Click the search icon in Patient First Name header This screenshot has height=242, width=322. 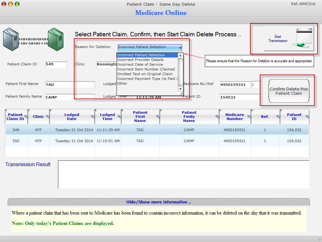pyautogui.click(x=158, y=117)
